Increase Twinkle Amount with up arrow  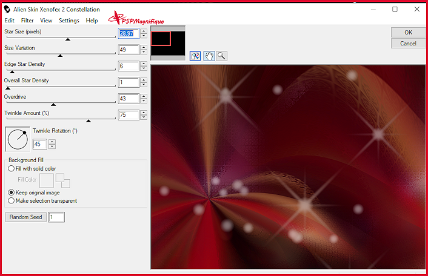click(x=144, y=113)
